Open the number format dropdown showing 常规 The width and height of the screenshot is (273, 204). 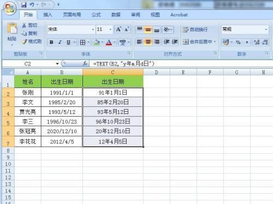tap(245, 29)
